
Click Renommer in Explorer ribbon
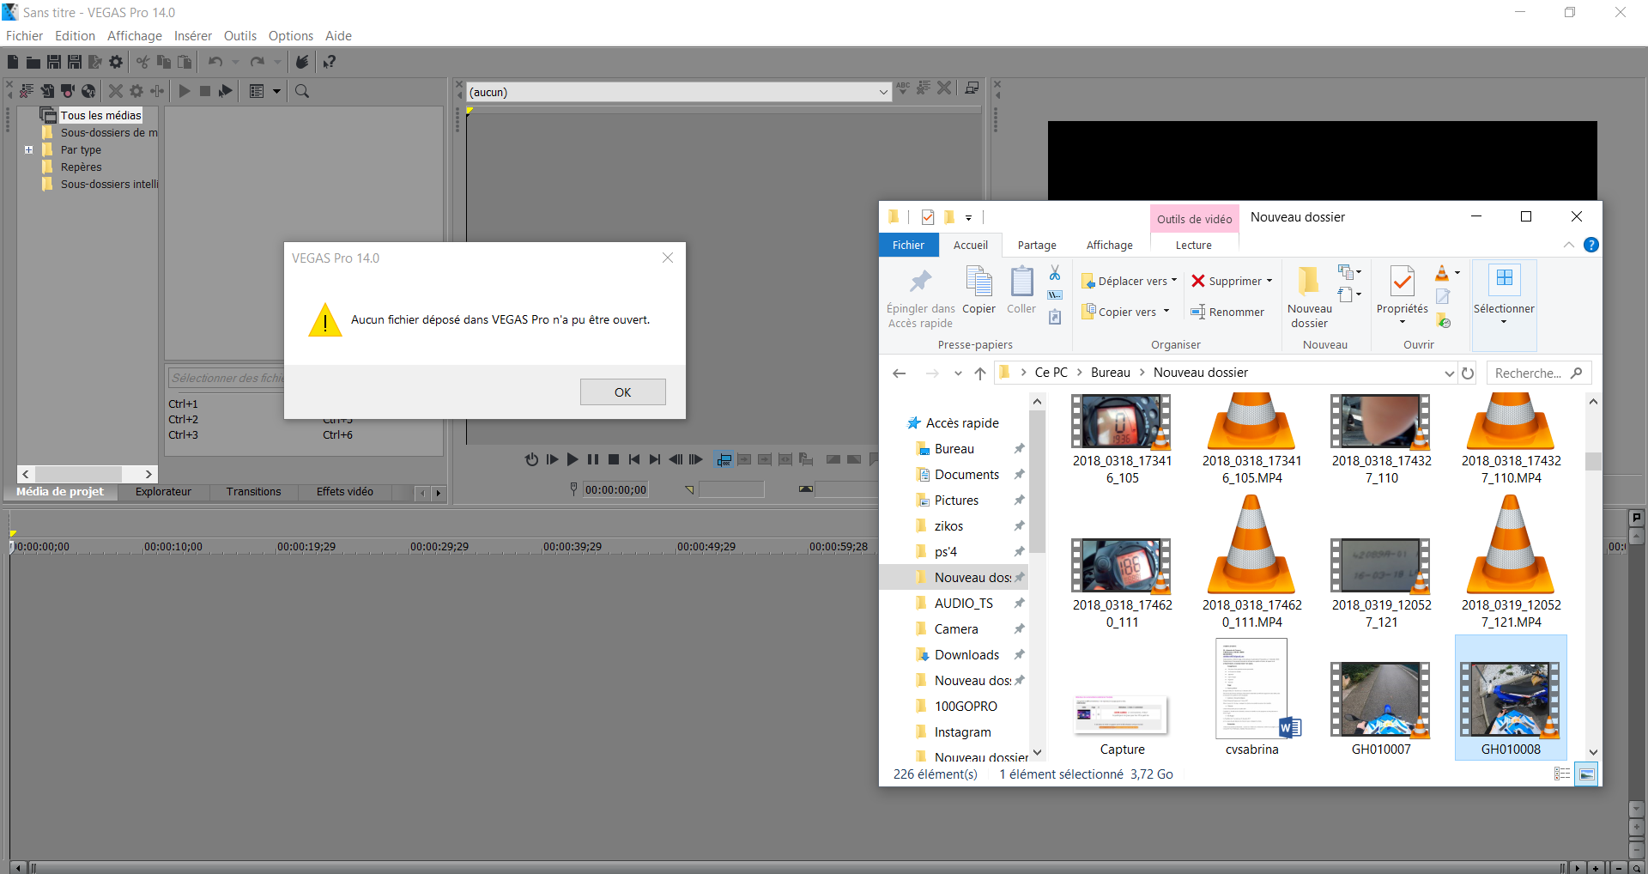pyautogui.click(x=1227, y=312)
